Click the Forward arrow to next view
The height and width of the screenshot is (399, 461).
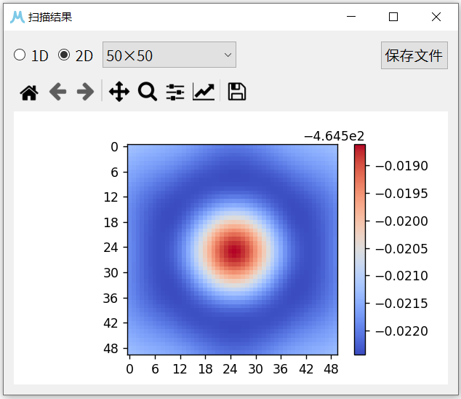85,92
